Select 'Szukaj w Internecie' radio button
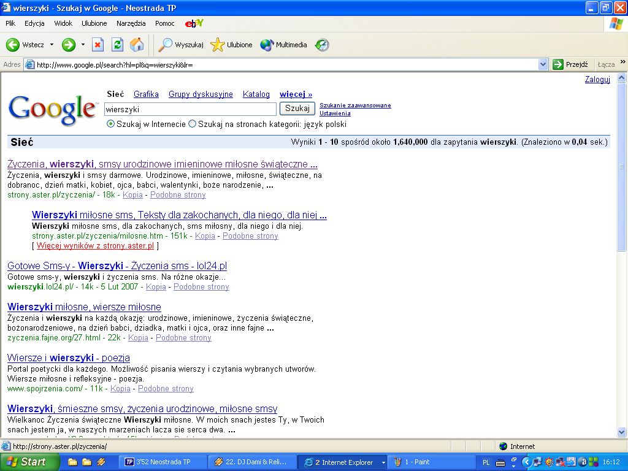The image size is (628, 471). tap(111, 124)
